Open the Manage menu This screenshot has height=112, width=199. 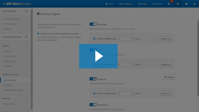(x=142, y=4)
